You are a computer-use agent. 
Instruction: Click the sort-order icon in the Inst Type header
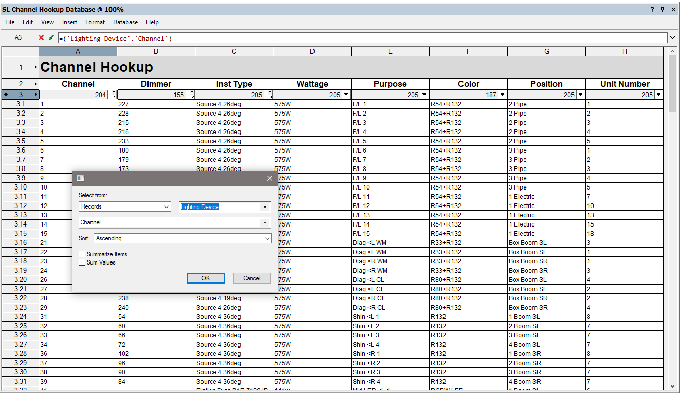pyautogui.click(x=269, y=95)
